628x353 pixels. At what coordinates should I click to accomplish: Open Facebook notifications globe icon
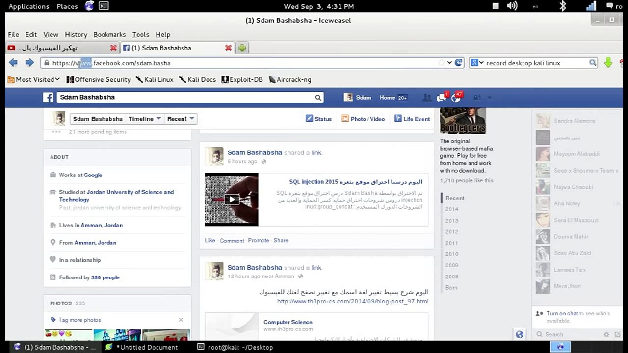point(457,98)
